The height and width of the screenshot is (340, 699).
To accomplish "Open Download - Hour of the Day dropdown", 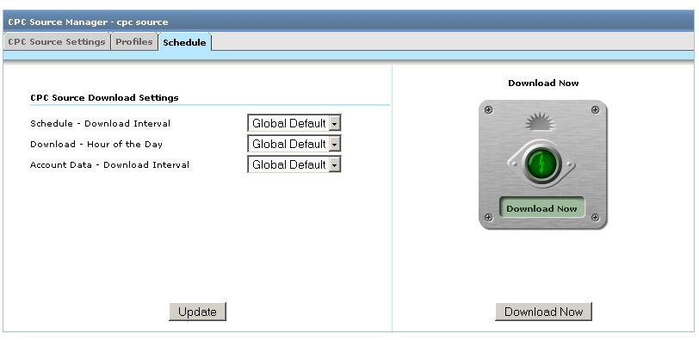I will (294, 144).
